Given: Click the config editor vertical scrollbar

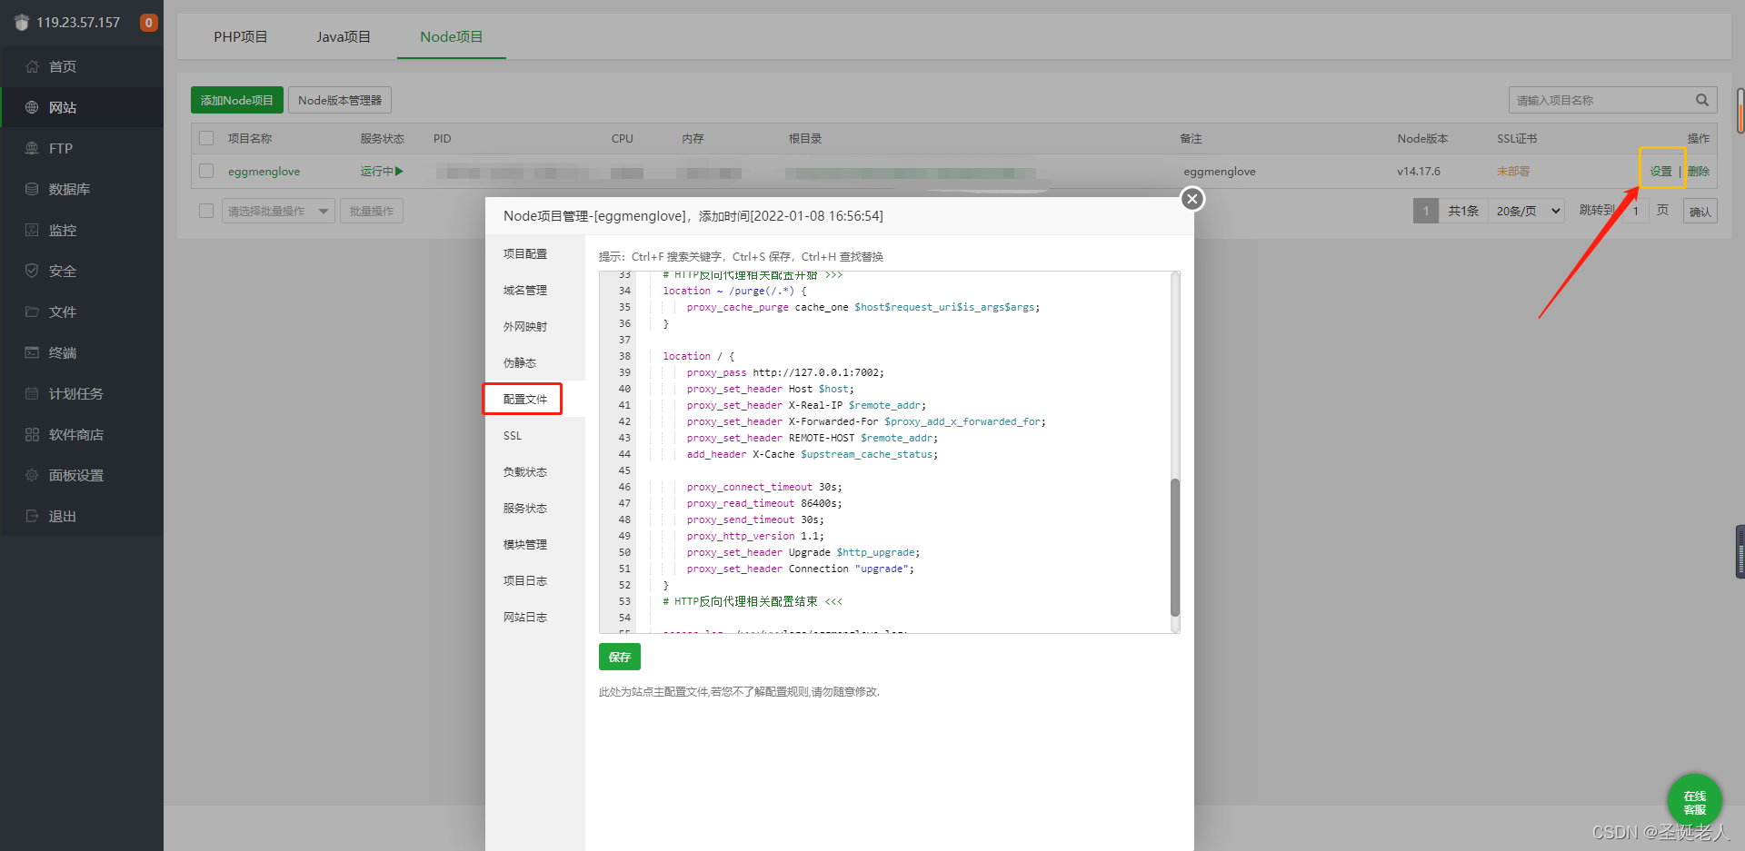Looking at the screenshot, I should pyautogui.click(x=1175, y=548).
